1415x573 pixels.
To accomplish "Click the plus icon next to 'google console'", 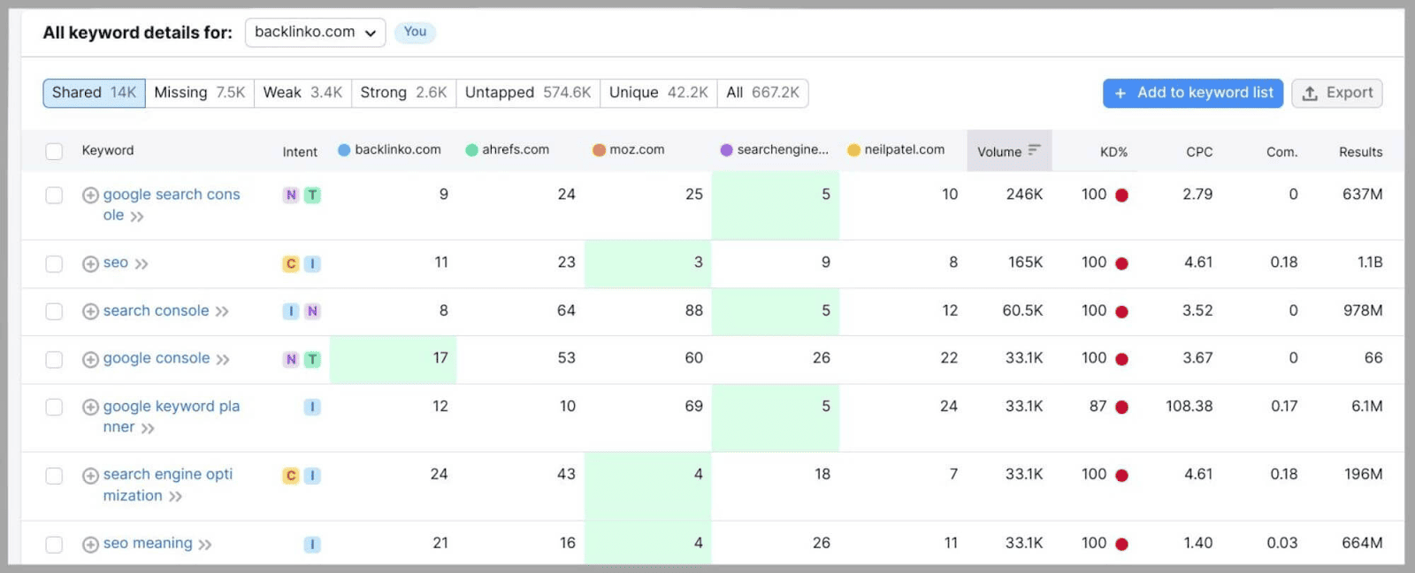I will [x=90, y=359].
